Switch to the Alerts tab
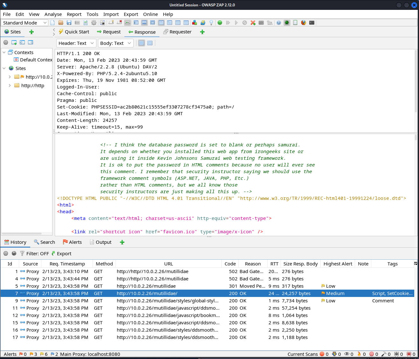This screenshot has height=359, width=419. 72,242
